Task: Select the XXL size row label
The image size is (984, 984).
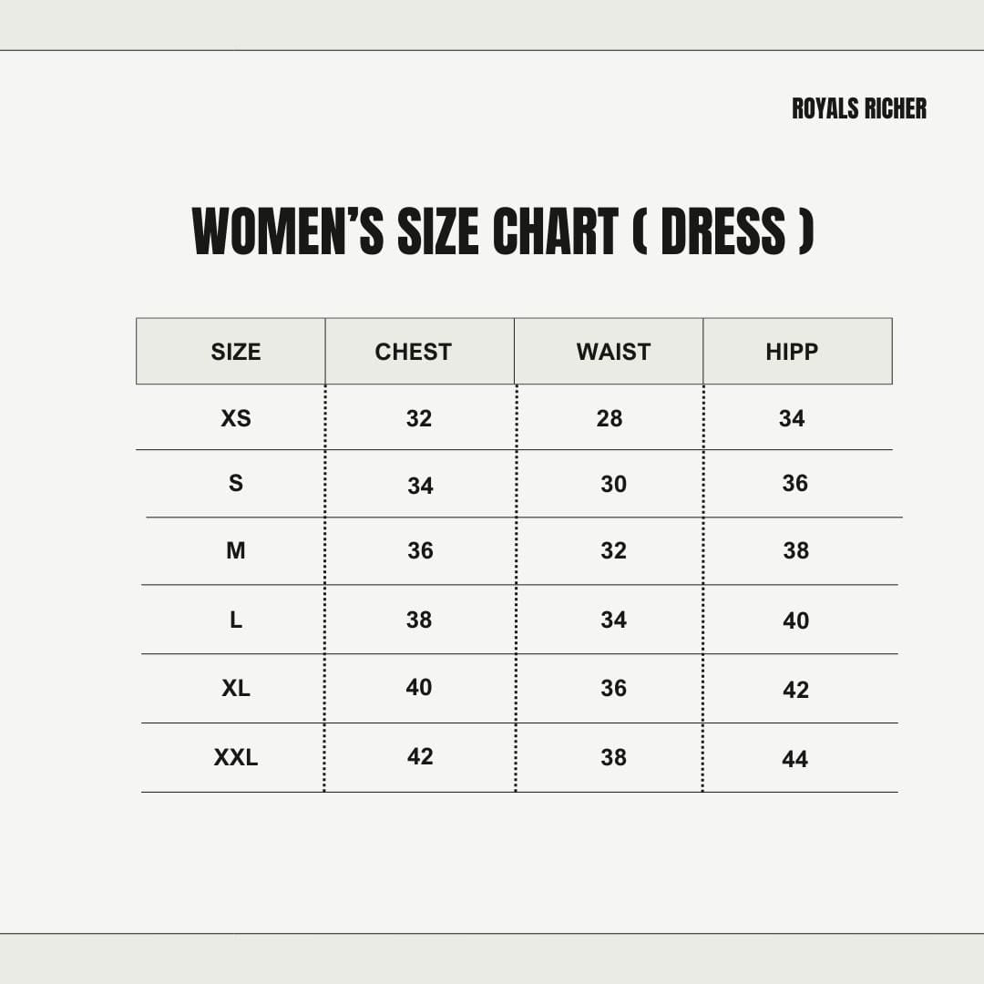Action: click(235, 757)
